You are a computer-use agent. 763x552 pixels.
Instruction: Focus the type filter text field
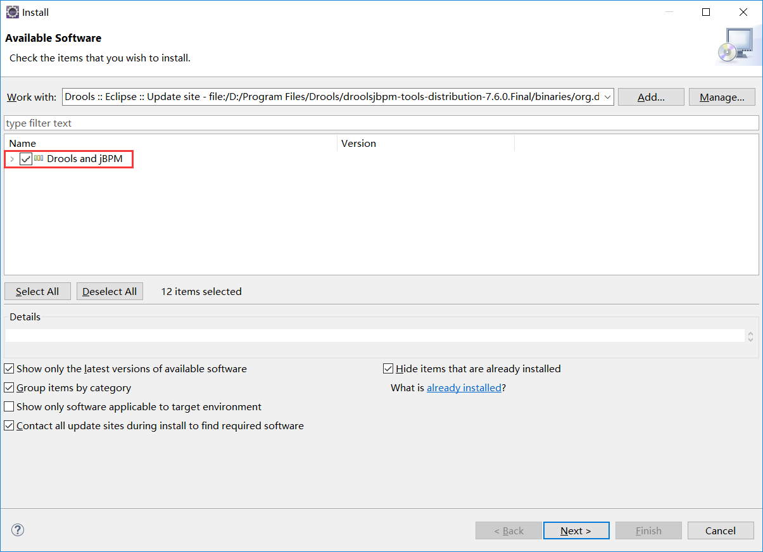381,123
